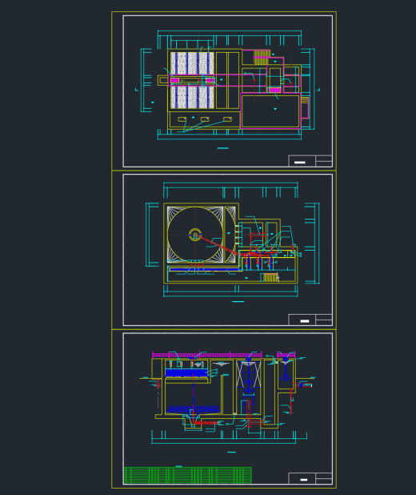Viewport: 416px width, 495px height.
Task: Select the red diagonal pipe from the circular tank
Action: pos(218,246)
